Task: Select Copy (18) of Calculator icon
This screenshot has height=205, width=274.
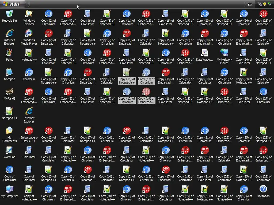Action: 185,76
